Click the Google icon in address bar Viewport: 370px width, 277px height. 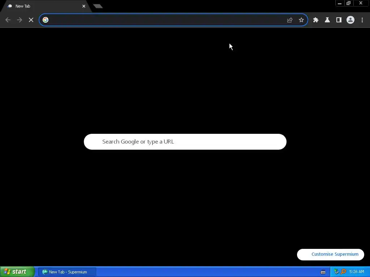(x=46, y=20)
